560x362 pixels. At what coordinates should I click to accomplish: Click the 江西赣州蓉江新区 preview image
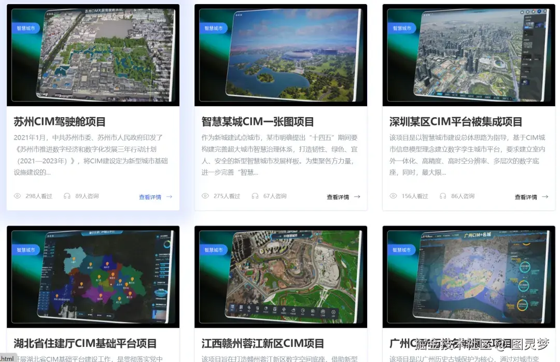(x=281, y=276)
